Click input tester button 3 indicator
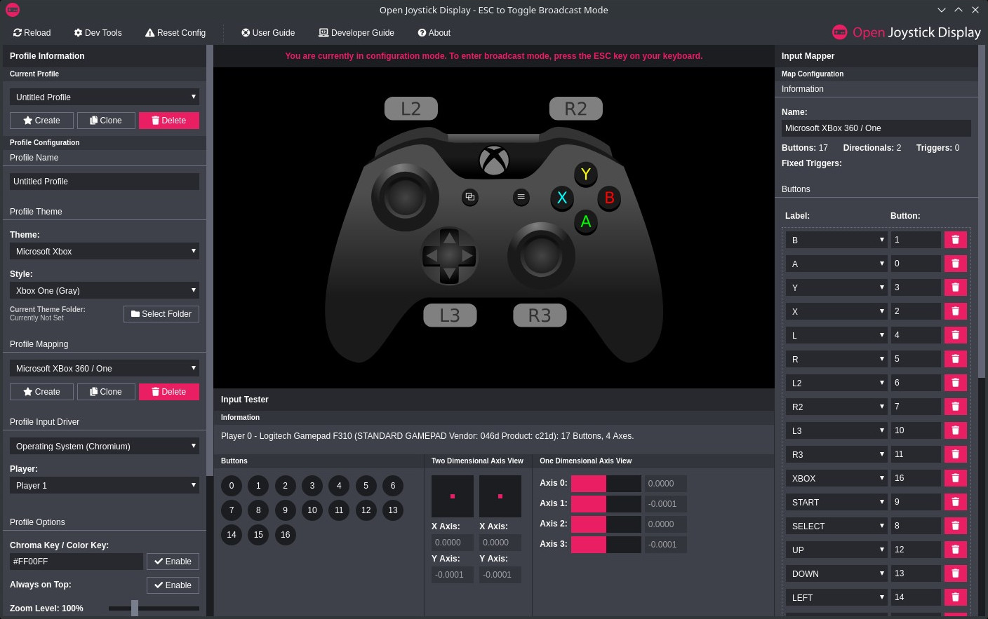The height and width of the screenshot is (619, 988). (312, 486)
